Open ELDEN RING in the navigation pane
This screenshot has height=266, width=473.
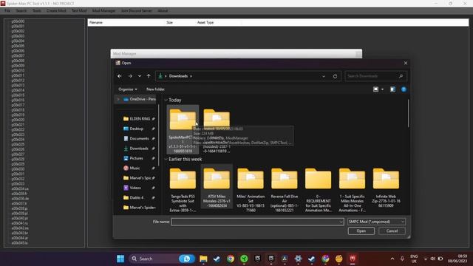(139, 119)
